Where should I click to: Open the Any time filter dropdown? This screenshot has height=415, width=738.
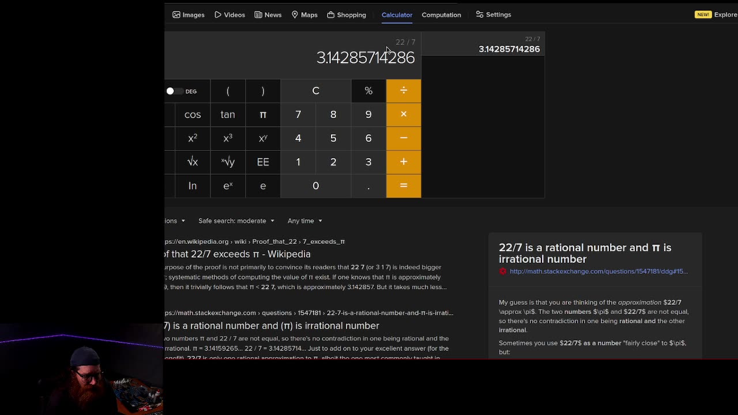click(x=304, y=221)
